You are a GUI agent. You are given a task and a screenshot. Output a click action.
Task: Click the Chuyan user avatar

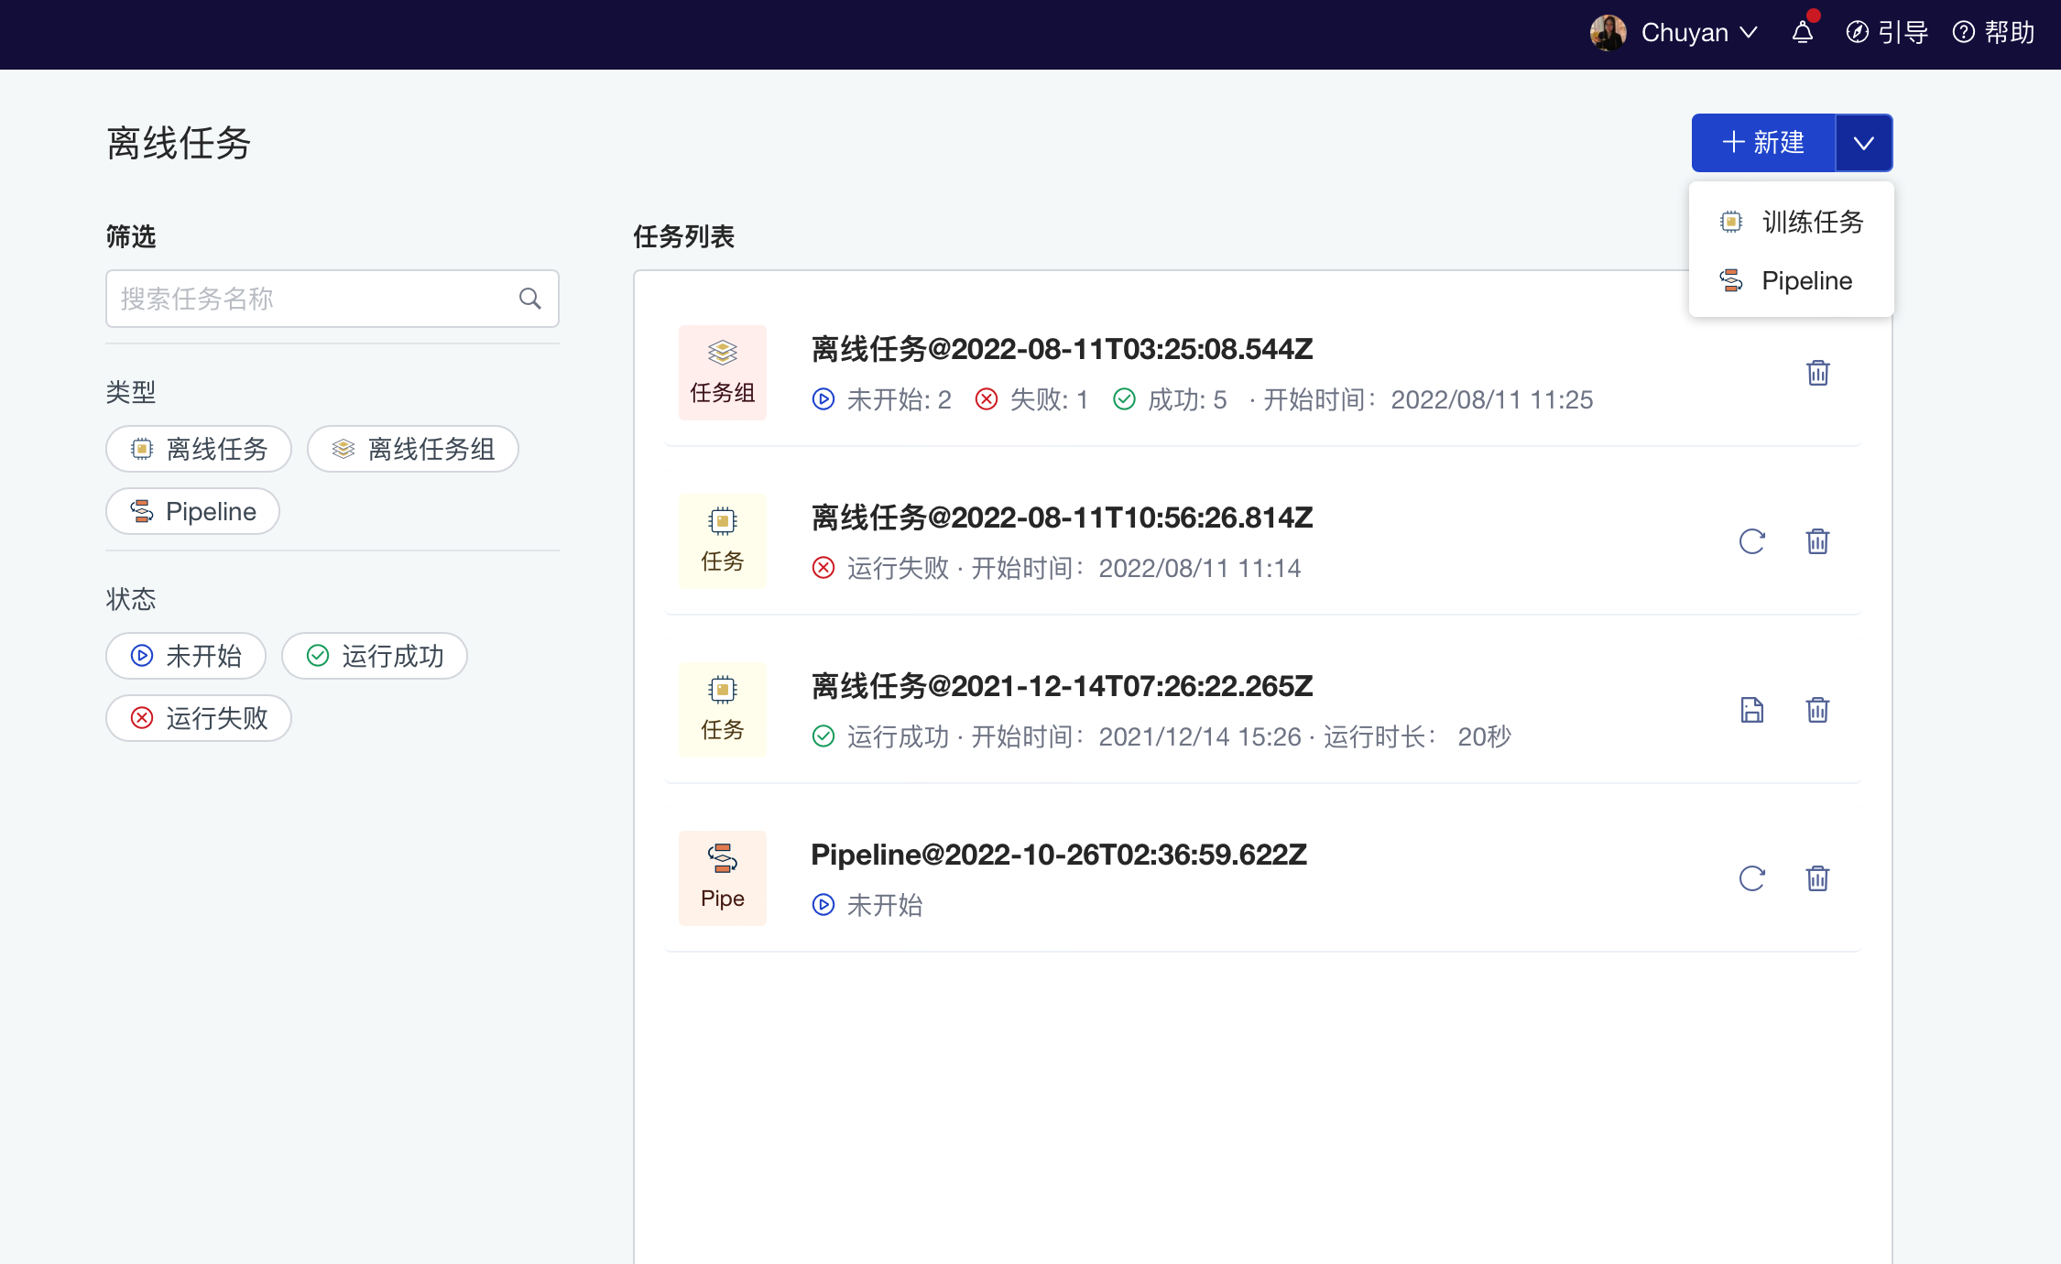click(x=1608, y=33)
